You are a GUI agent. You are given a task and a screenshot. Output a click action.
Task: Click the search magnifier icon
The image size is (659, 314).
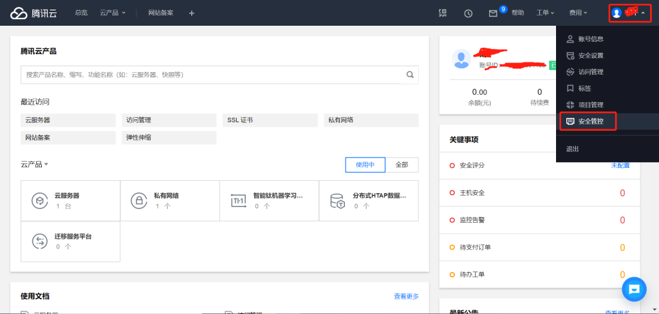click(410, 75)
